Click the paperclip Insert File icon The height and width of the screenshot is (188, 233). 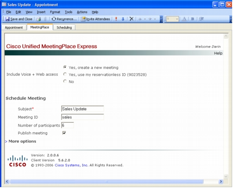[45, 19]
